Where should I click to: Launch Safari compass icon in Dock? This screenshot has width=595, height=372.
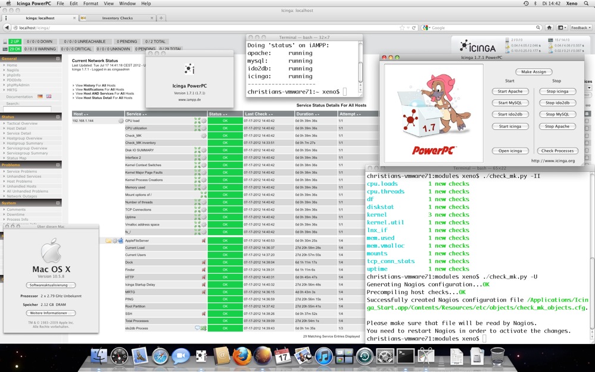160,357
